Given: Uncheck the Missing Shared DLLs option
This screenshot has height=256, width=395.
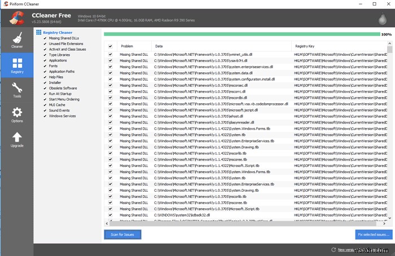Looking at the screenshot, I should [46, 38].
